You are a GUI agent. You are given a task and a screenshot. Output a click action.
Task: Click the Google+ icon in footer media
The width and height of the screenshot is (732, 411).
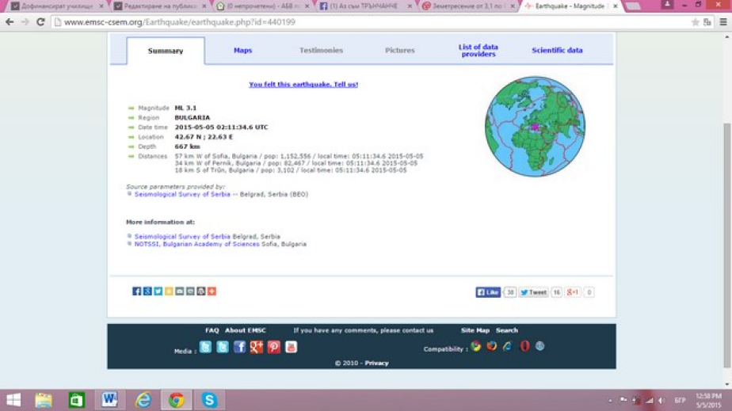tap(257, 347)
